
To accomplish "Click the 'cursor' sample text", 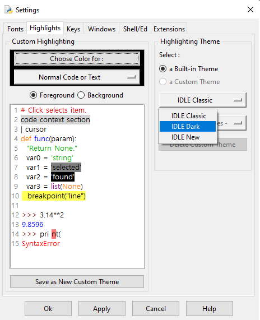I will pos(36,129).
